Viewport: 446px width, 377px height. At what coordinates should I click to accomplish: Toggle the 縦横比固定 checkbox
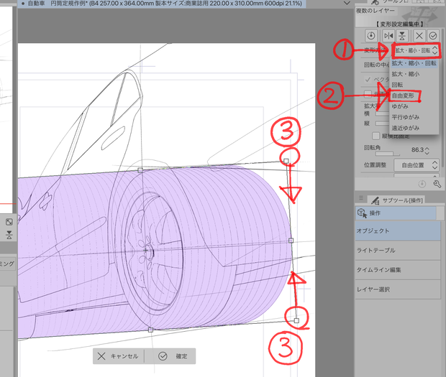point(376,136)
